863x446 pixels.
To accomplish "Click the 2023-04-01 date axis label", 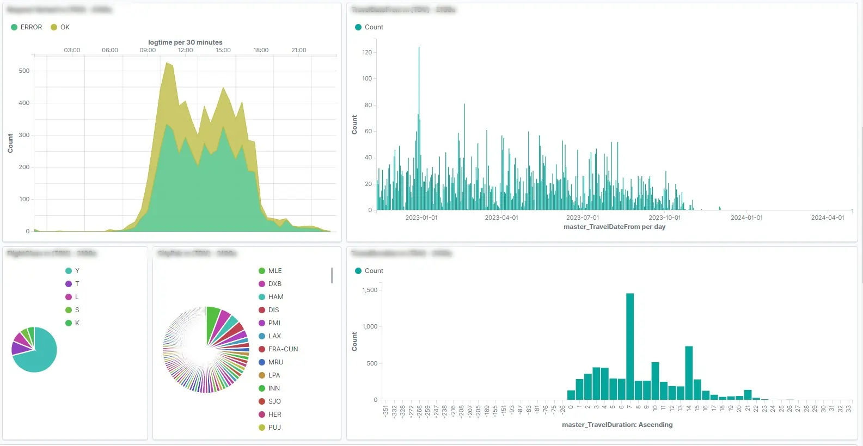I will [x=501, y=218].
